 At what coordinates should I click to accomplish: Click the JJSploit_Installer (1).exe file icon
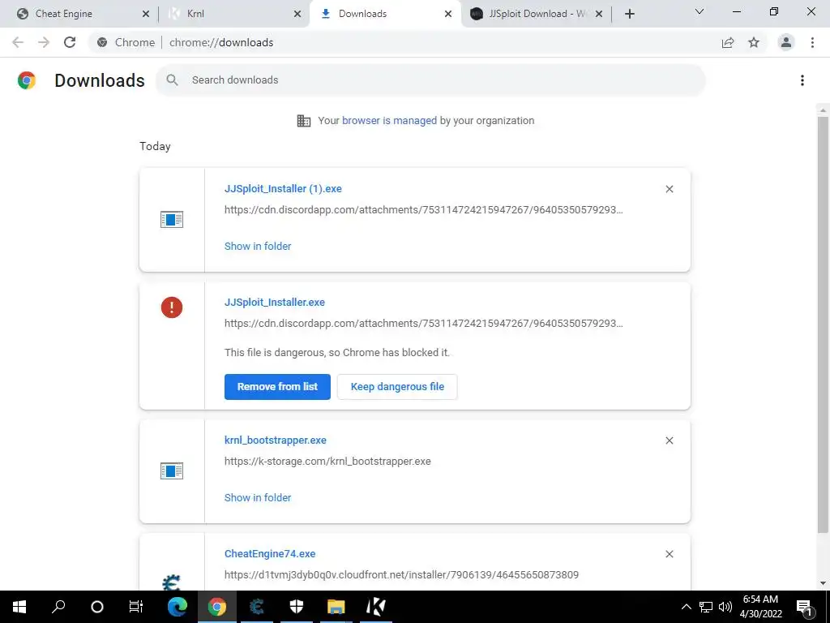pyautogui.click(x=172, y=219)
